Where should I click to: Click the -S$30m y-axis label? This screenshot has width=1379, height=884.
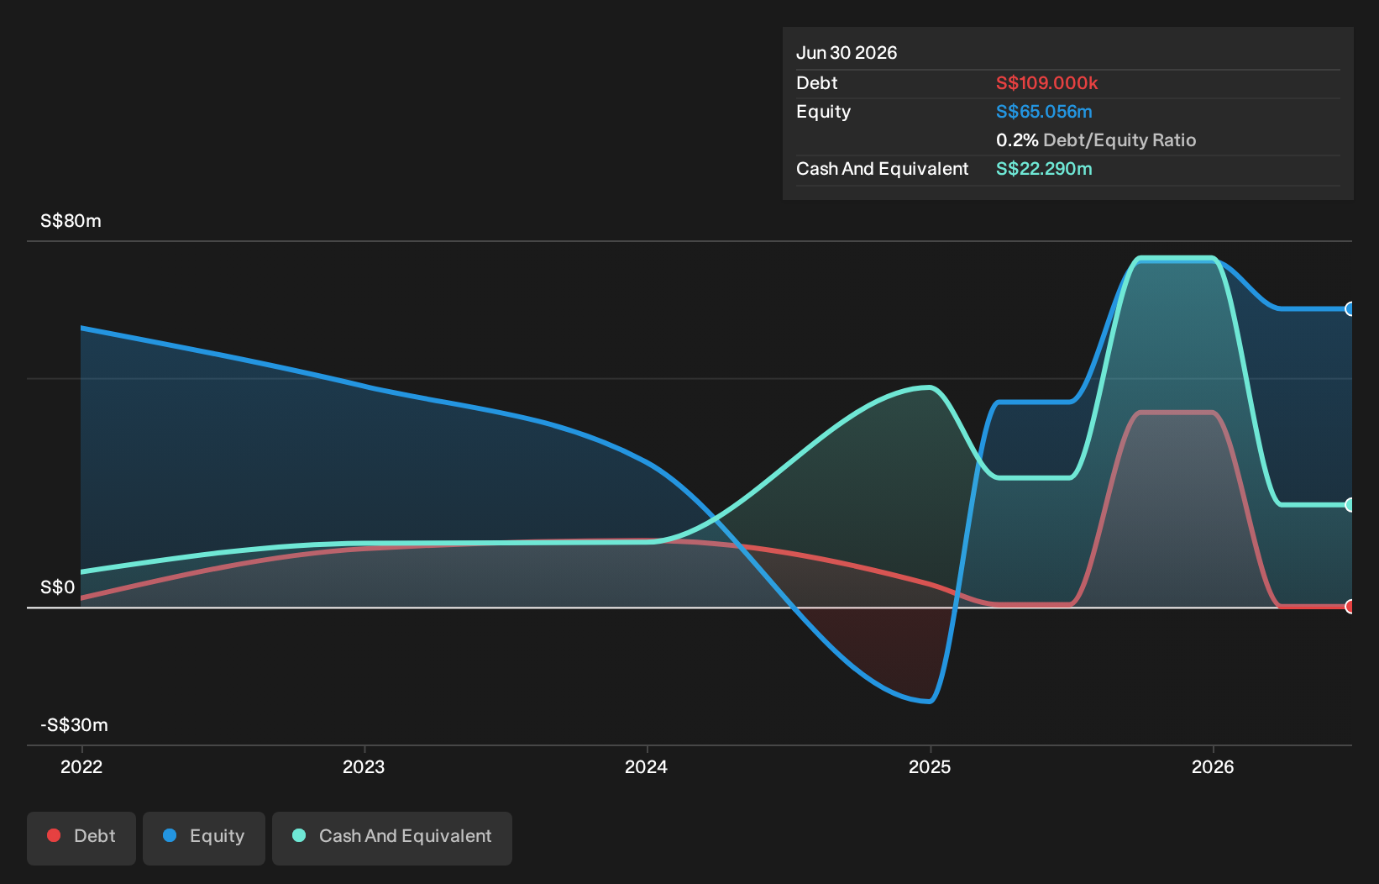tap(75, 725)
